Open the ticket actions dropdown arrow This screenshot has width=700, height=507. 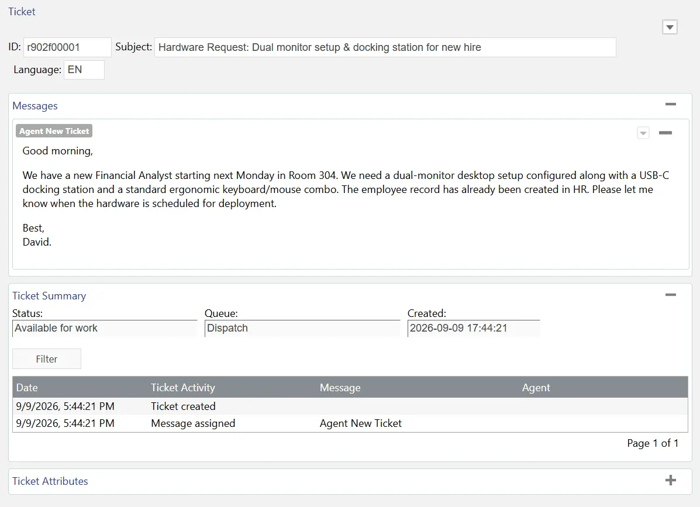[670, 27]
